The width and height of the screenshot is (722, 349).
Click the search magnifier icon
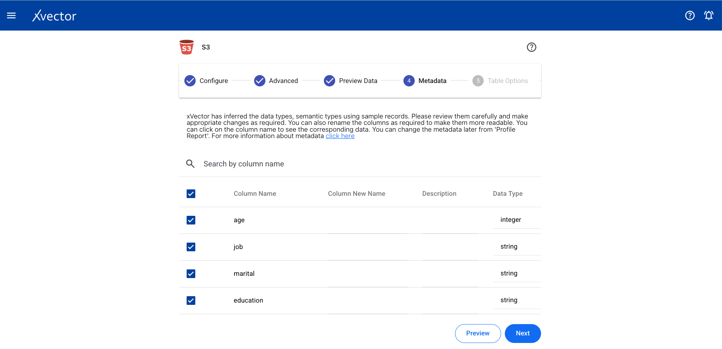coord(190,164)
